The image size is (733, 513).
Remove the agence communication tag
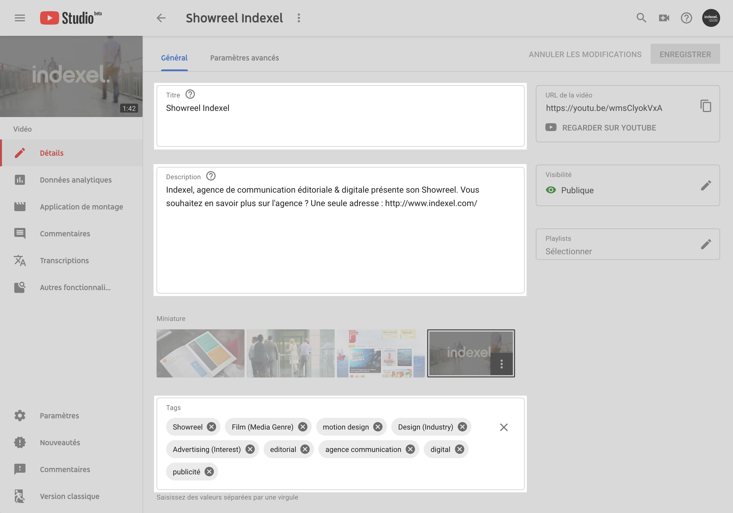tap(410, 449)
